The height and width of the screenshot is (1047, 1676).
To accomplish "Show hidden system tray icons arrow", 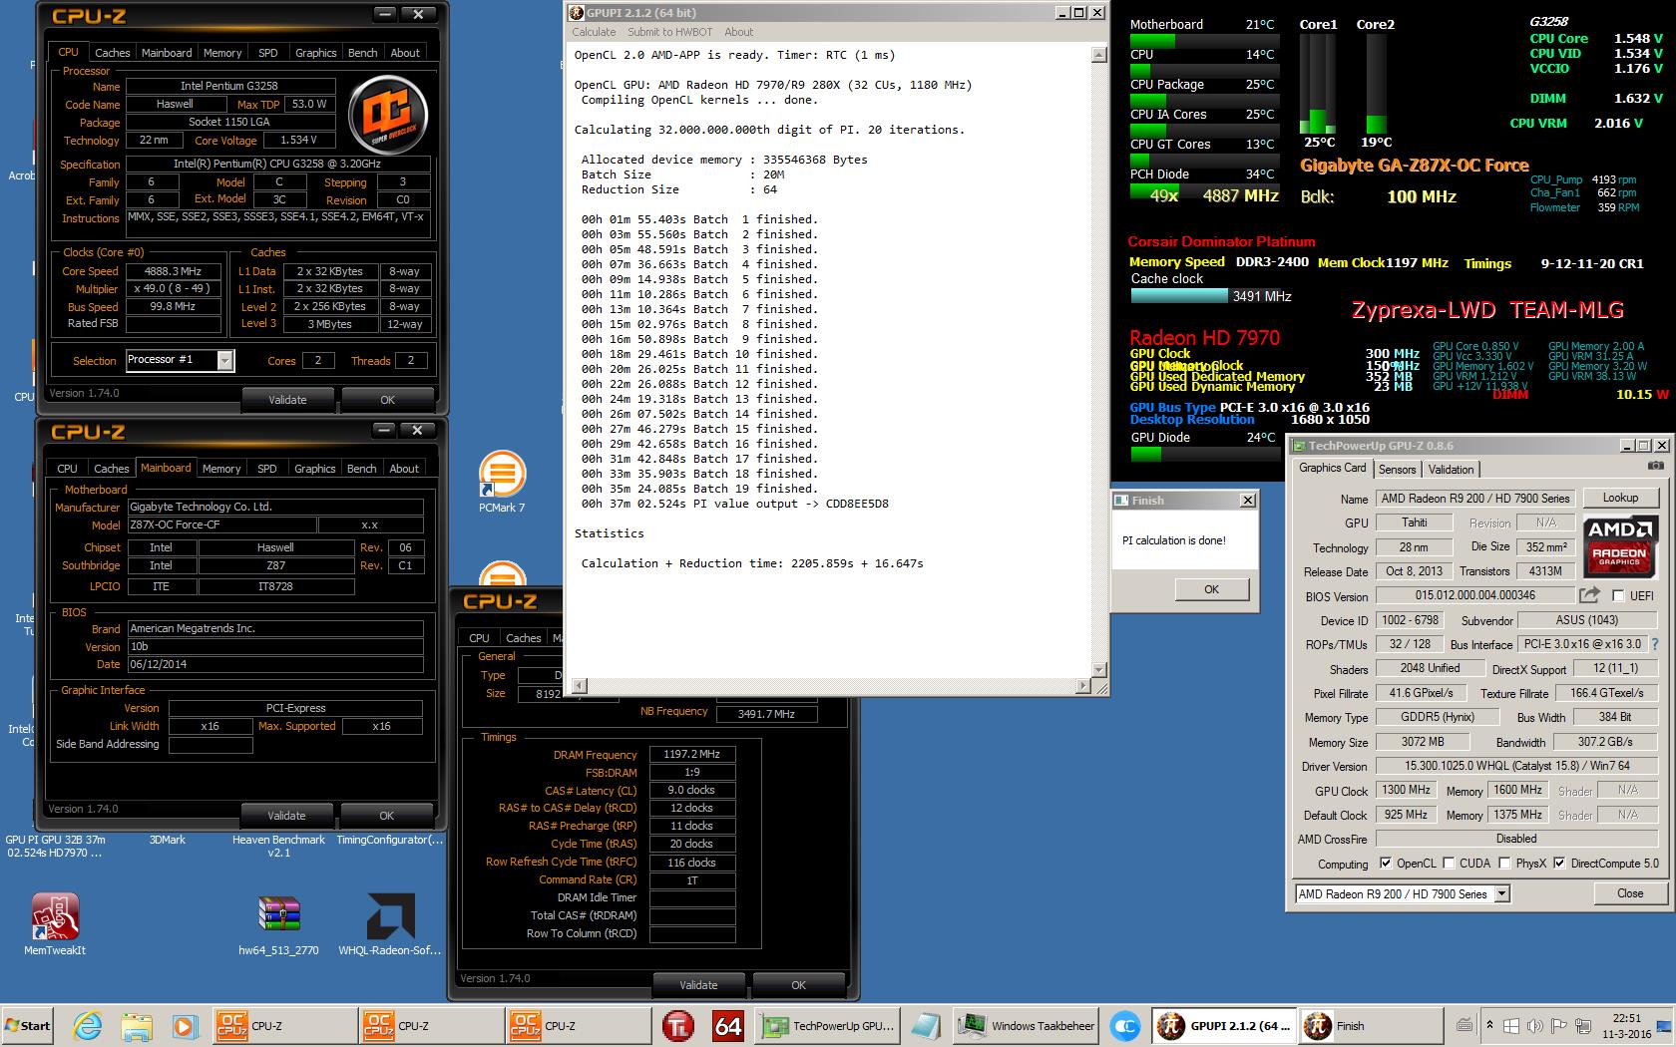I will coord(1489,1025).
